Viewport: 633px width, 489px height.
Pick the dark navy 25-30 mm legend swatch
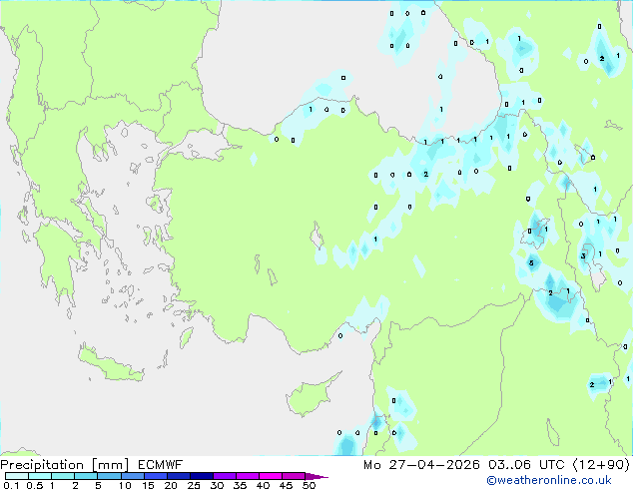point(201,476)
